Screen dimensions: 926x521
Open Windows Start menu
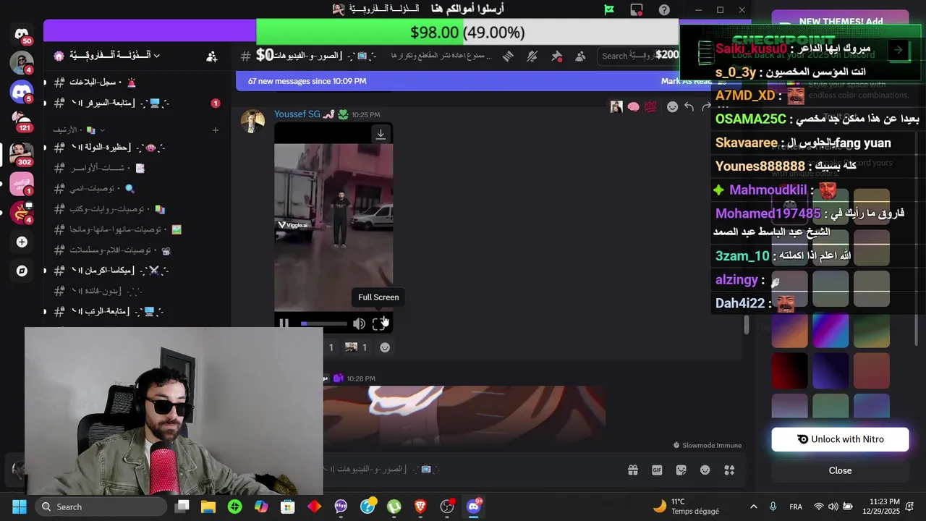click(x=20, y=507)
